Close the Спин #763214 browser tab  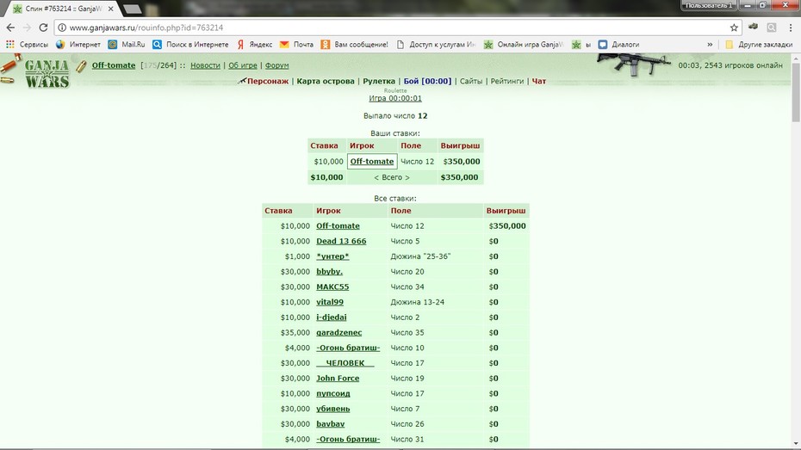coord(111,9)
